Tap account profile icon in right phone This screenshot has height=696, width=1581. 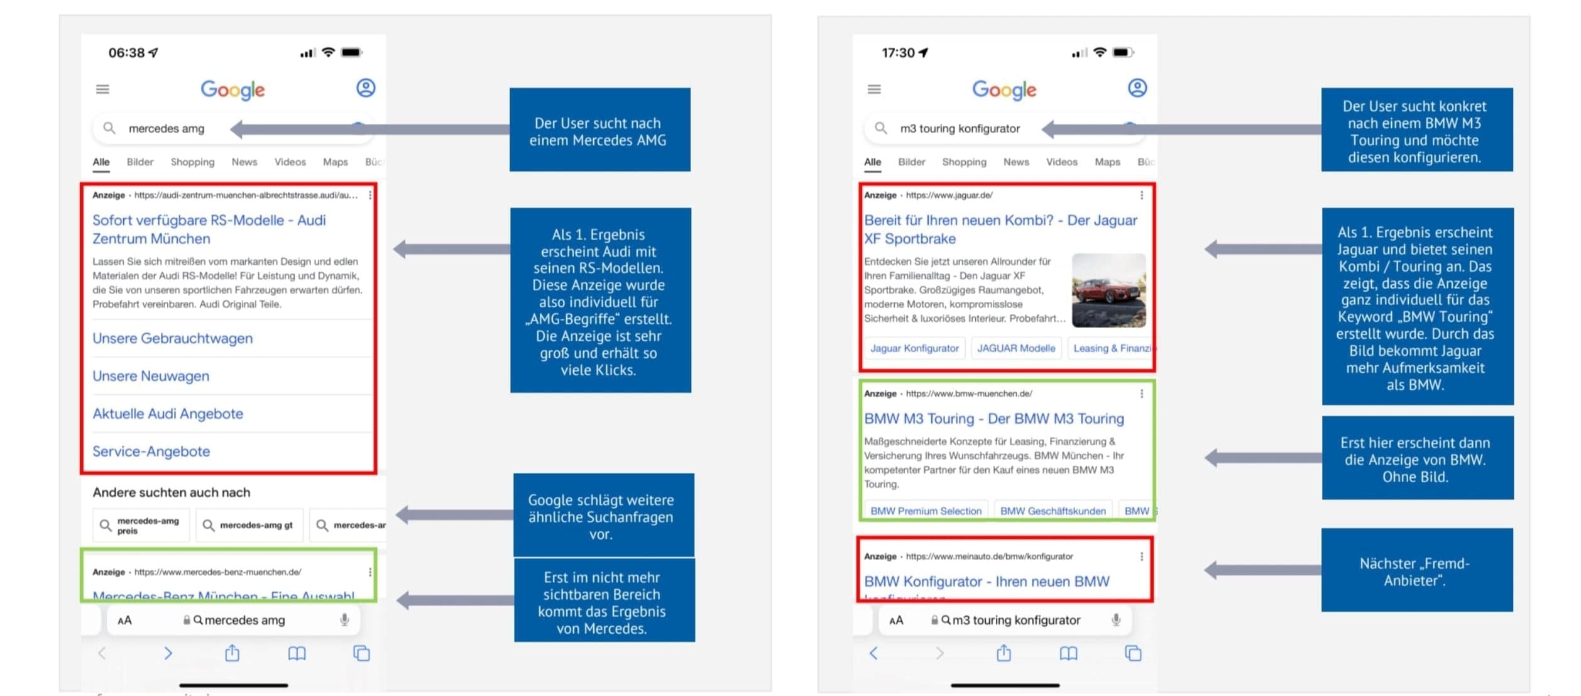click(x=1137, y=88)
